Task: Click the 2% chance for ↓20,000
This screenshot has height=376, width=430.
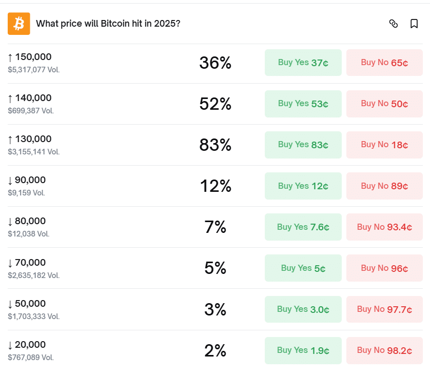Action: tap(215, 351)
